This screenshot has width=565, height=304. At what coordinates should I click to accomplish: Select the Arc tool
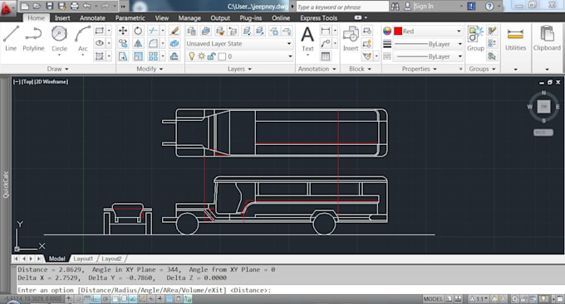[83, 37]
